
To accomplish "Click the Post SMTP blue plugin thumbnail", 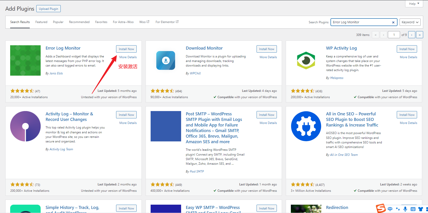I will 166,126.
